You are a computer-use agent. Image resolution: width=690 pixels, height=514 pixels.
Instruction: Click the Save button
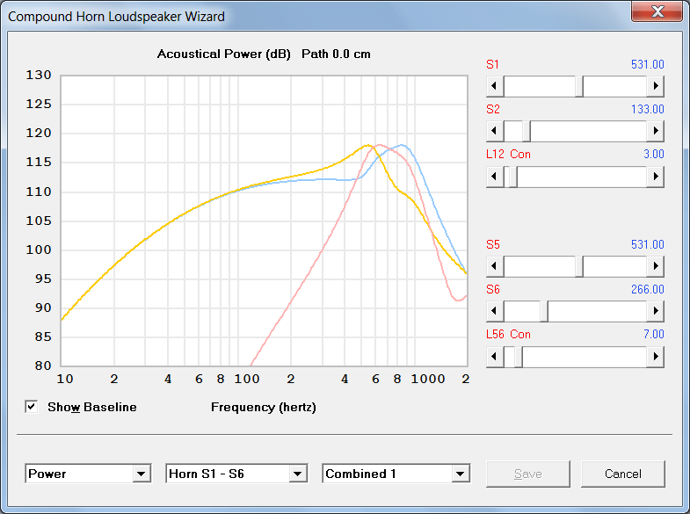pyautogui.click(x=528, y=474)
